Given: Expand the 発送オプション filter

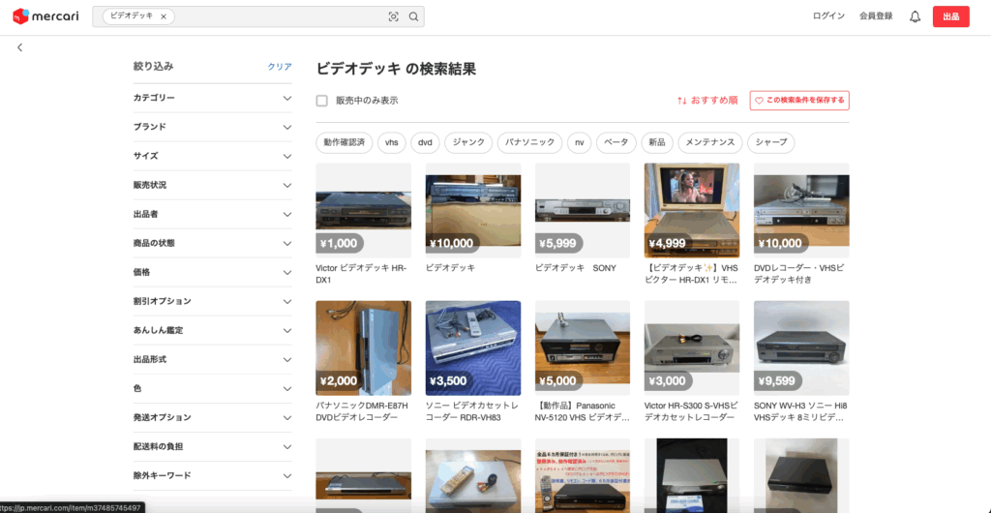Looking at the screenshot, I should (212, 417).
